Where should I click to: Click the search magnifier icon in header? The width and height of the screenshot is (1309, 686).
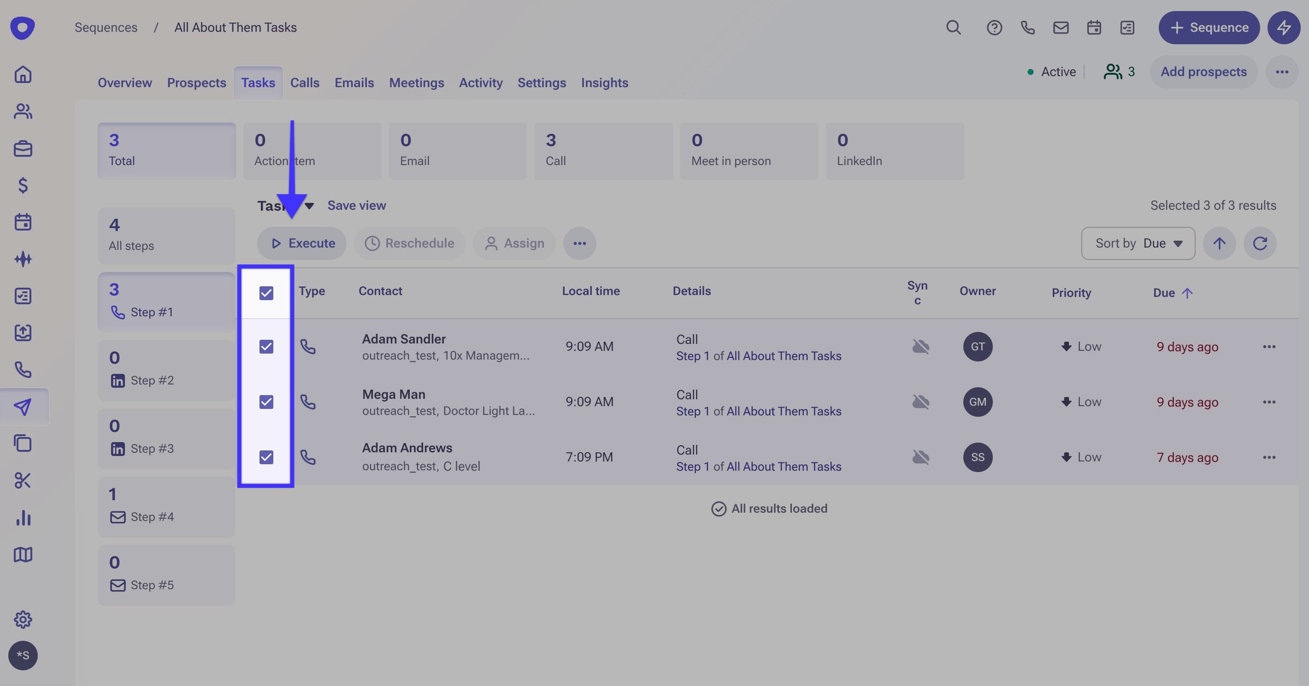[953, 28]
